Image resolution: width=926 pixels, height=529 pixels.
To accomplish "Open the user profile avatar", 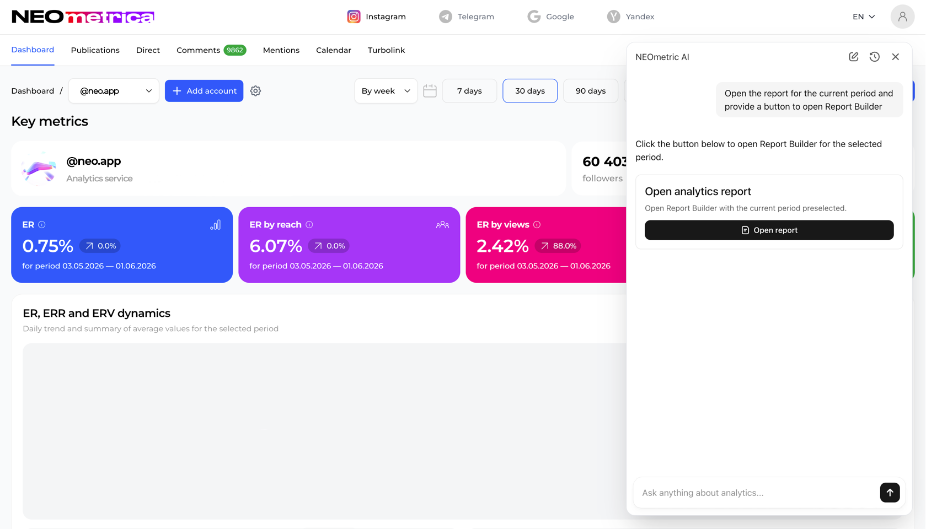I will (x=902, y=17).
